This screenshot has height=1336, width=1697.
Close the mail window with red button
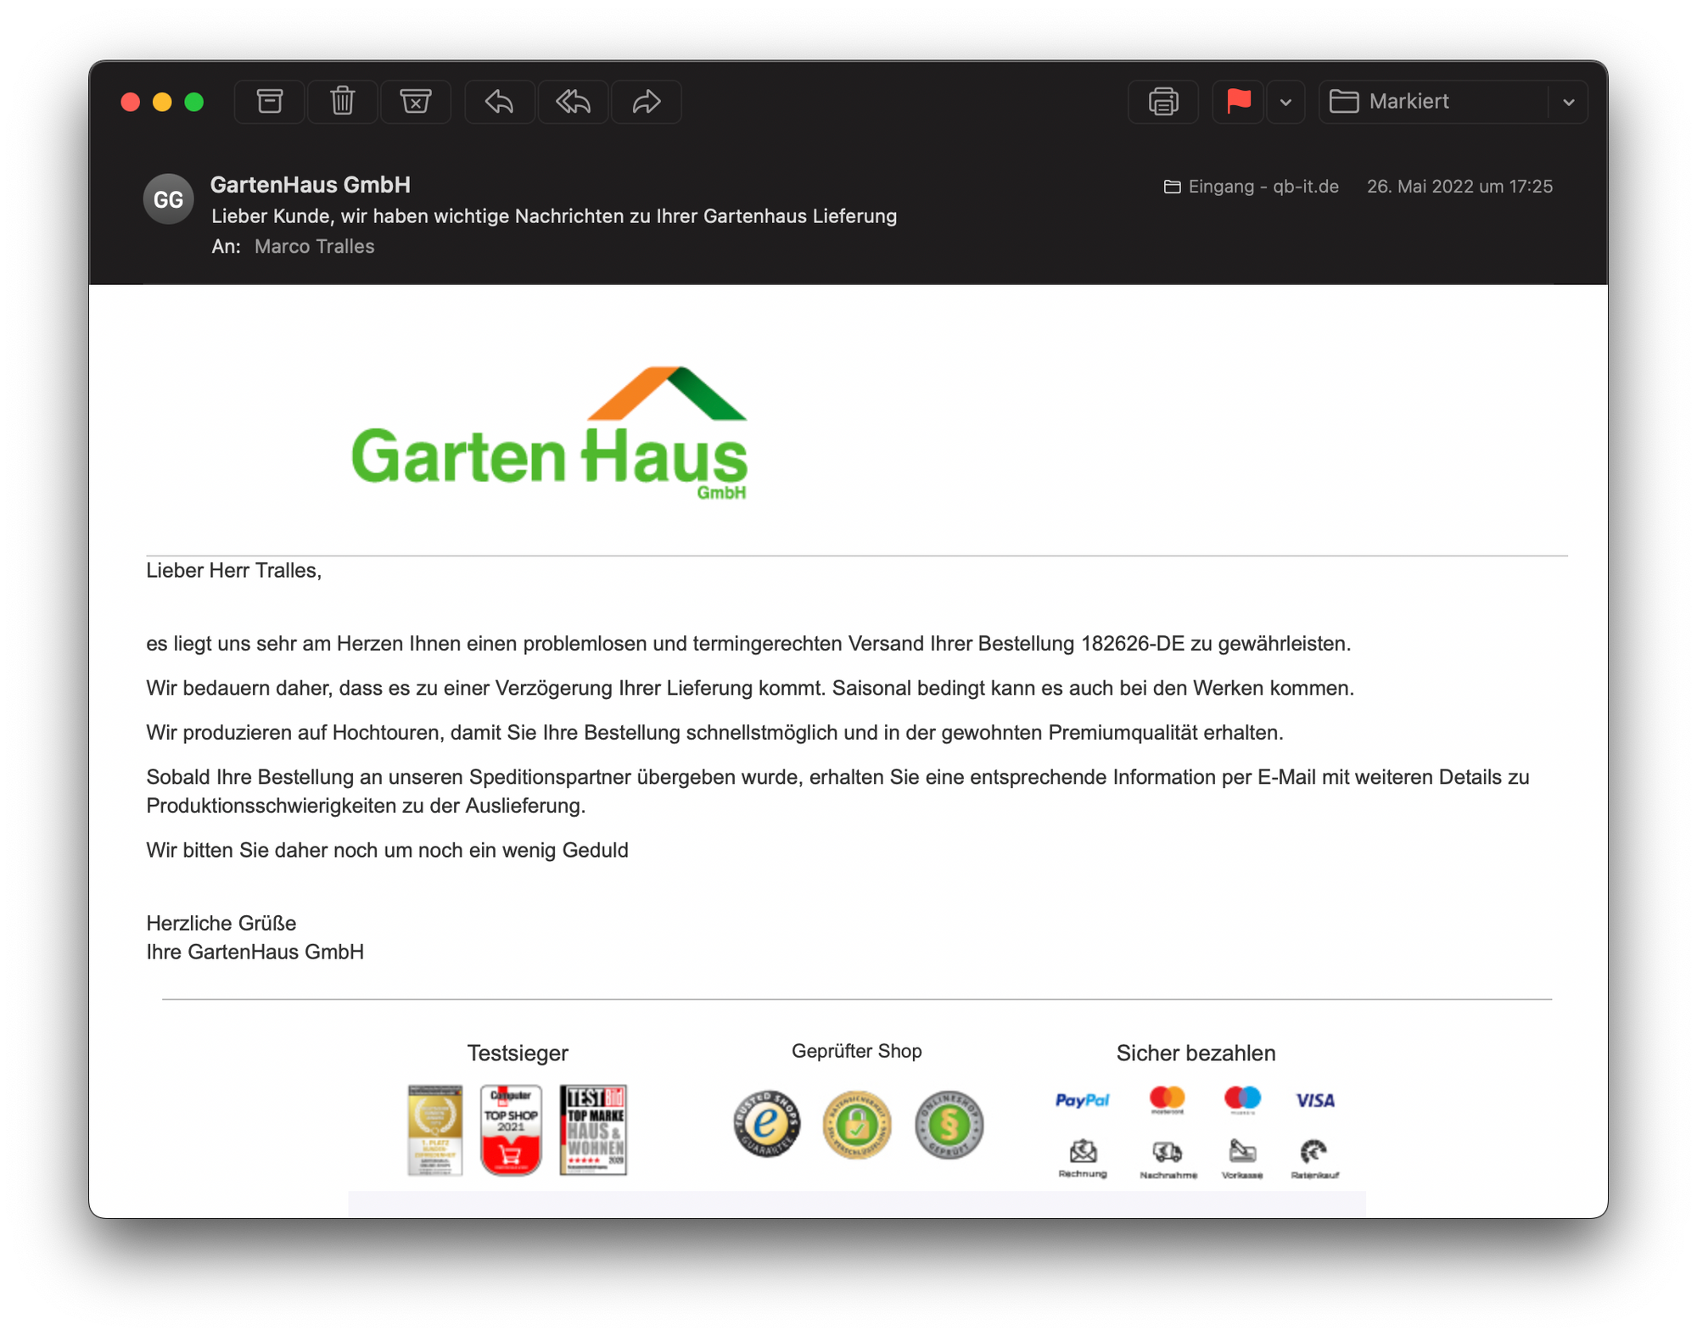(x=131, y=102)
